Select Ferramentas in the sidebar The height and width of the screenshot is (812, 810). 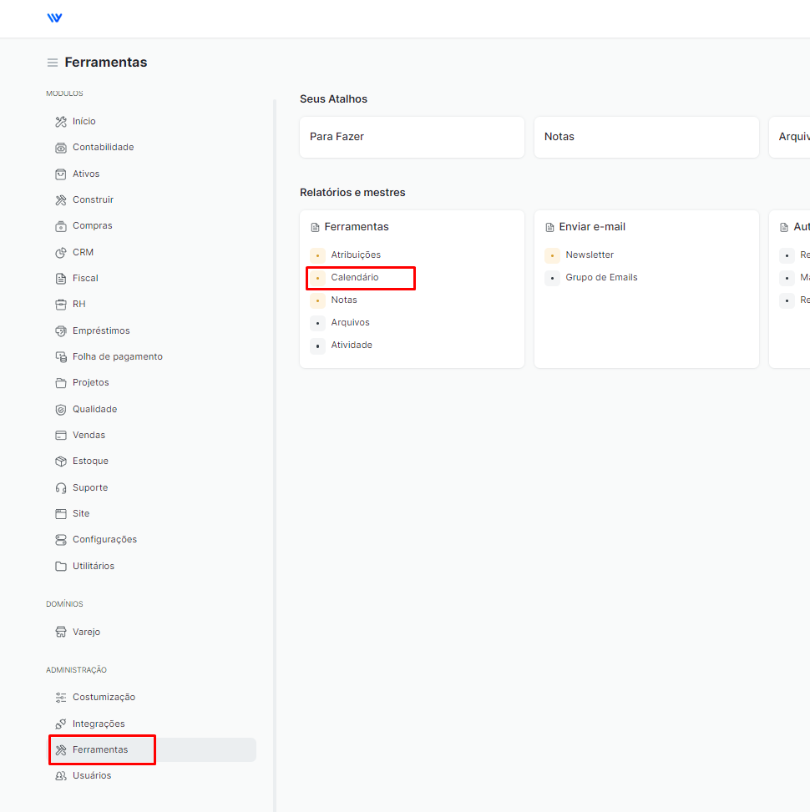[x=100, y=749]
